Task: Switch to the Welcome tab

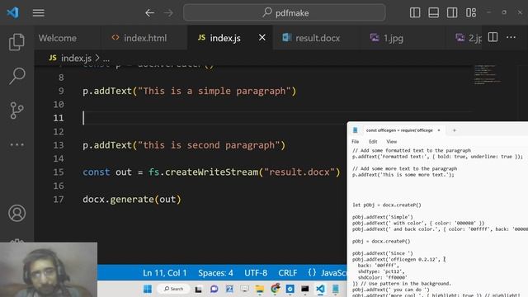Action: 57,38
